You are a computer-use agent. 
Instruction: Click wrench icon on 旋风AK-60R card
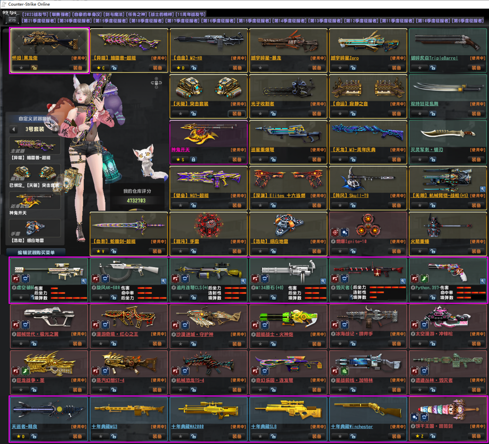tap(163, 281)
